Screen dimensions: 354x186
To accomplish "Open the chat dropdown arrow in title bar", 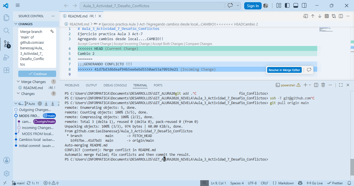I will pos(238,6).
